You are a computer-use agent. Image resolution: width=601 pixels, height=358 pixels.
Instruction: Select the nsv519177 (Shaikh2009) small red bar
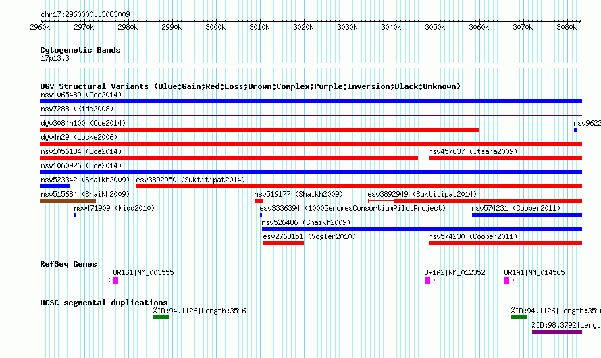(x=259, y=201)
